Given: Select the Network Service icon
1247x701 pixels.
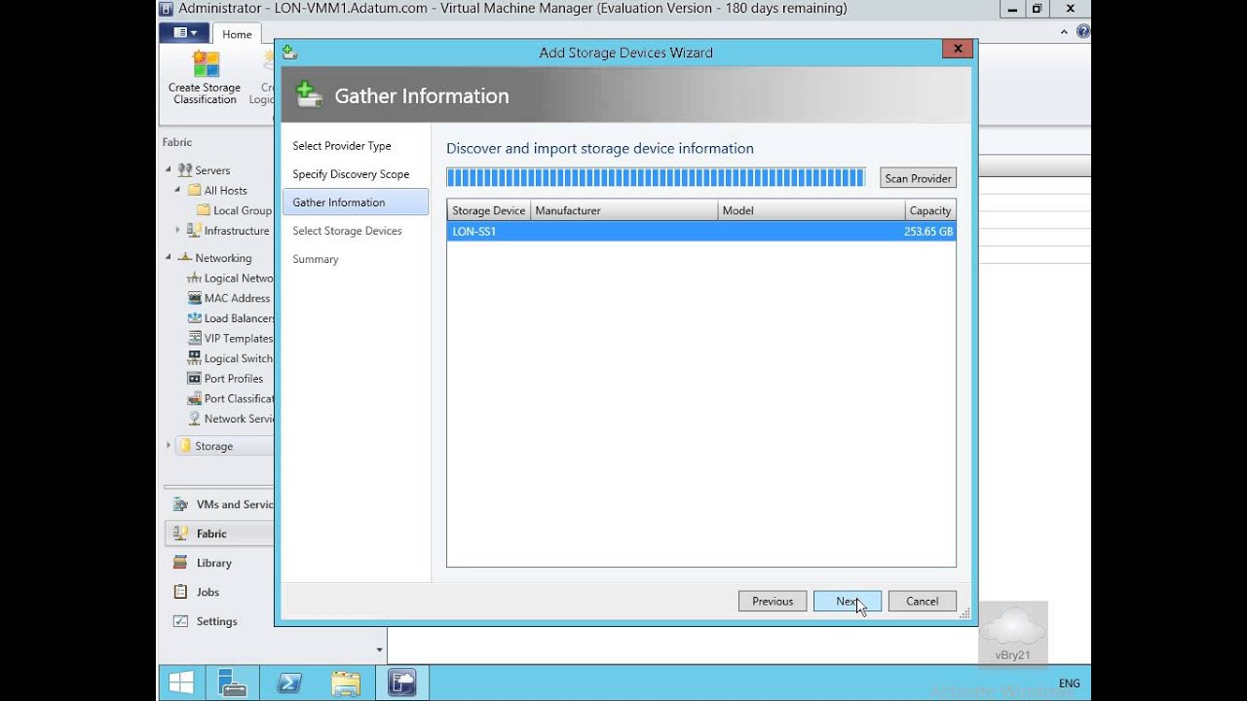Looking at the screenshot, I should click(x=195, y=419).
